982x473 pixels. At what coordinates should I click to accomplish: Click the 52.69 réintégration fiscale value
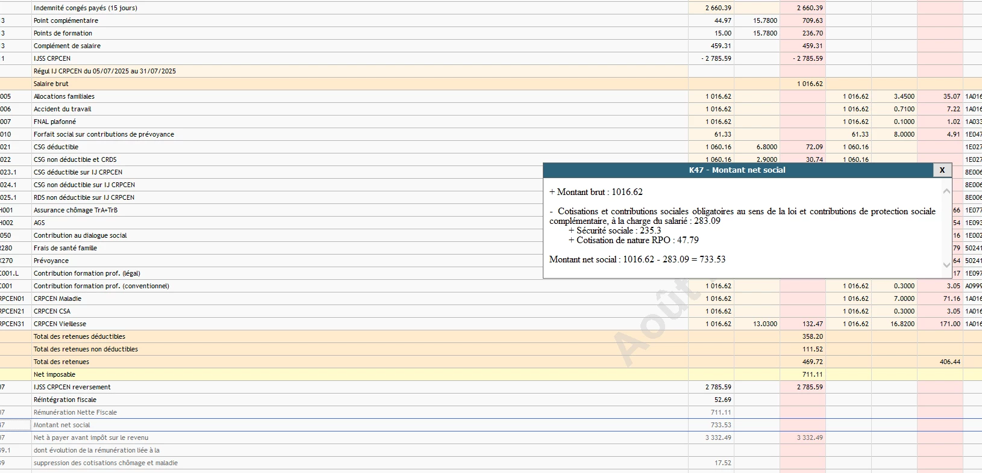coord(723,400)
